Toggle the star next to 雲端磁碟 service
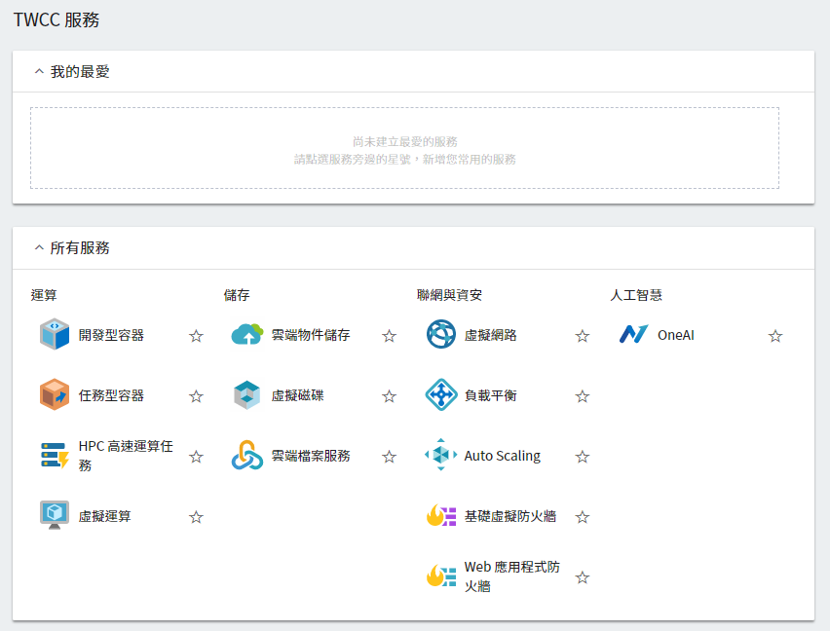This screenshot has width=830, height=631. pos(389,395)
